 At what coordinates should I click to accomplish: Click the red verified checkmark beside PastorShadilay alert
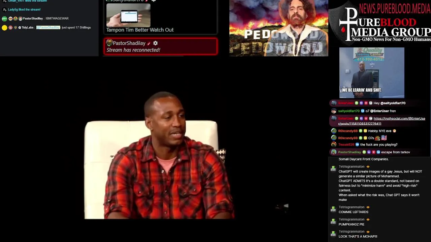(148, 43)
